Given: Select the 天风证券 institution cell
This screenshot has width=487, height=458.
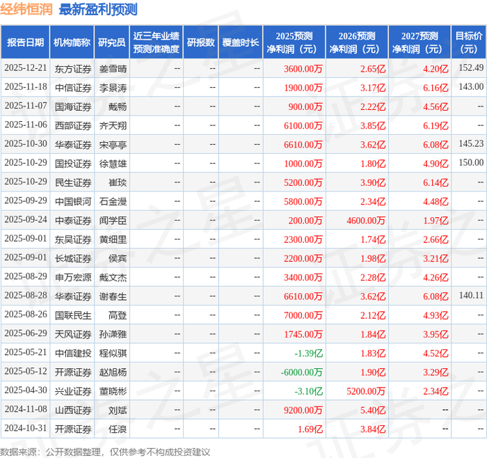Looking at the screenshot, I should (x=73, y=334).
